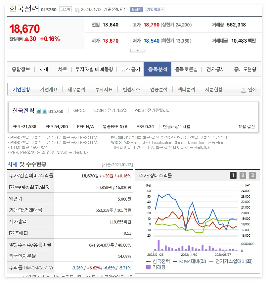Click the phone icon next to 015760
Viewport: 267px width, 282px height.
[x=45, y=111]
